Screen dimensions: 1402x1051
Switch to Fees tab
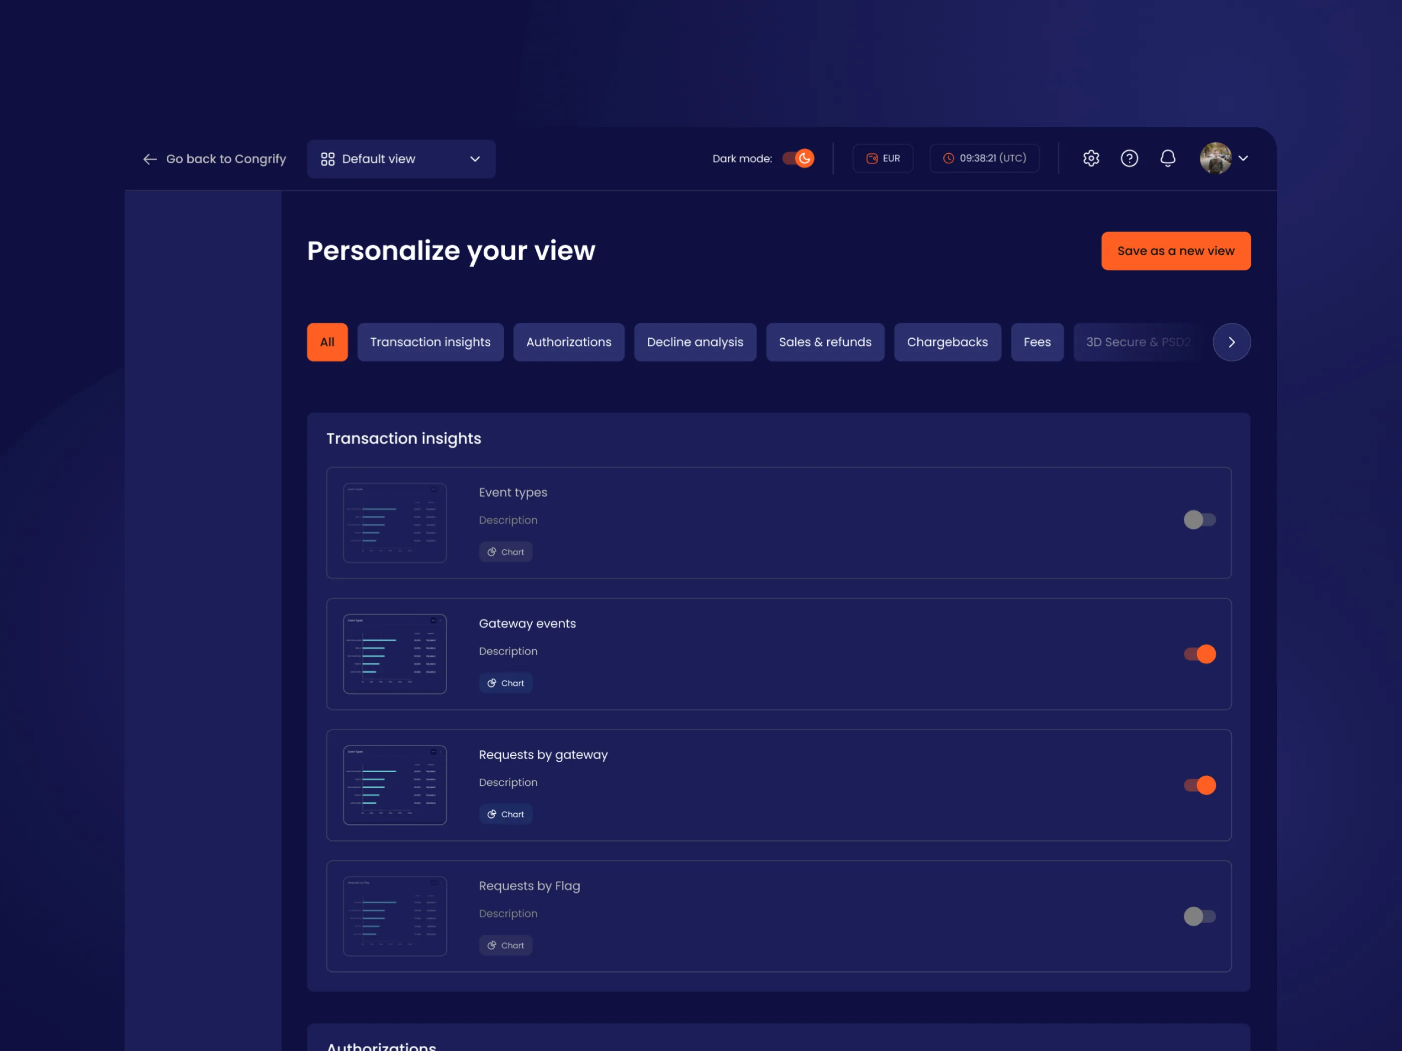click(x=1037, y=342)
